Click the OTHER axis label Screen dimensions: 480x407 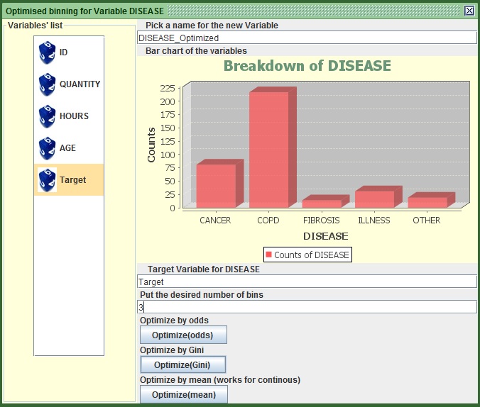pyautogui.click(x=427, y=221)
